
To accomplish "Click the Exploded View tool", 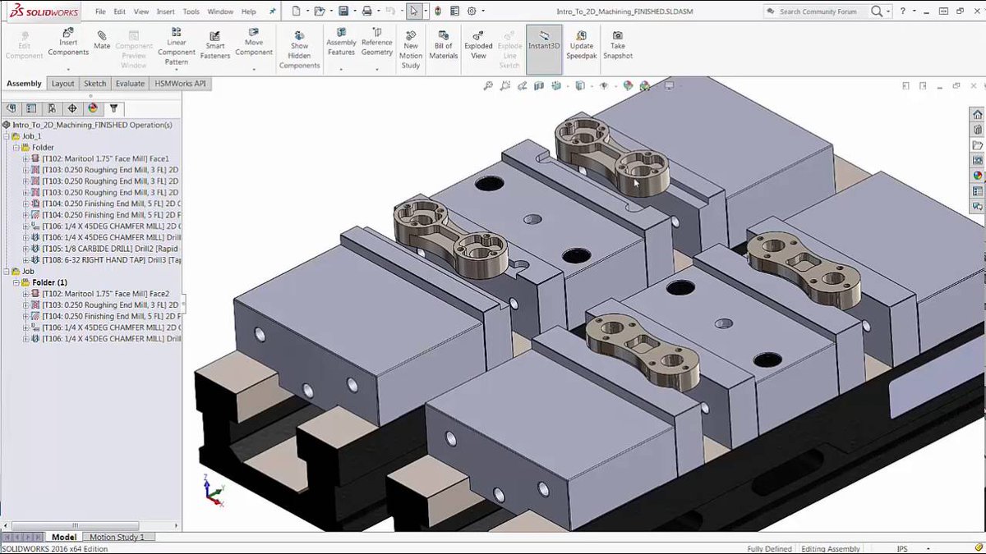I will click(478, 45).
